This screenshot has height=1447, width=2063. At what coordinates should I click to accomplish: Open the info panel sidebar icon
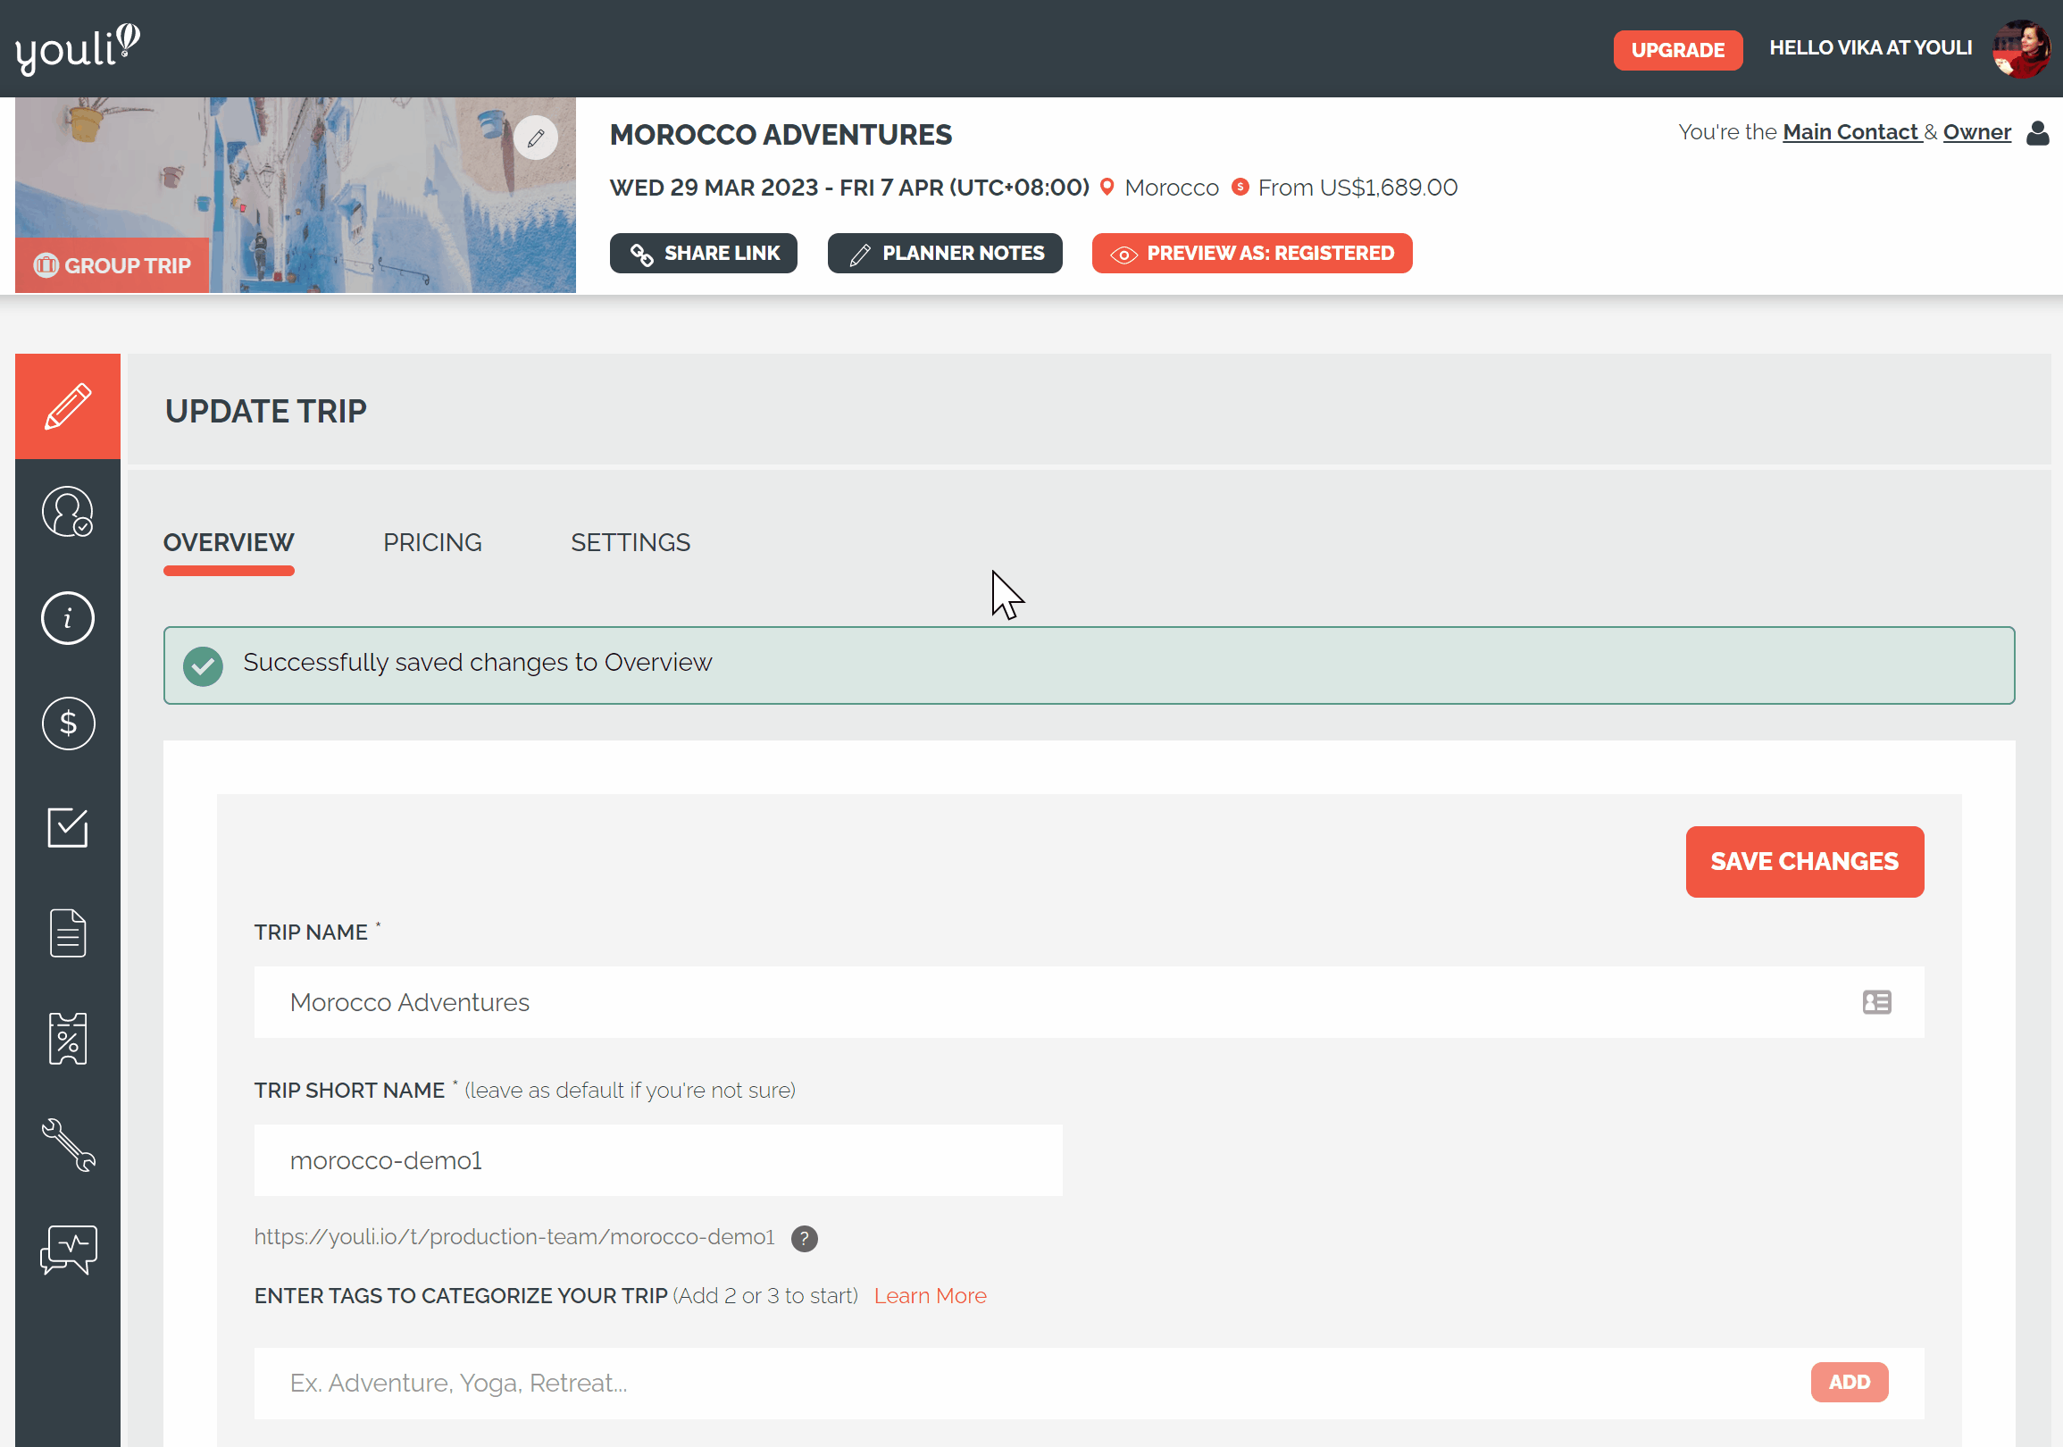coord(67,618)
